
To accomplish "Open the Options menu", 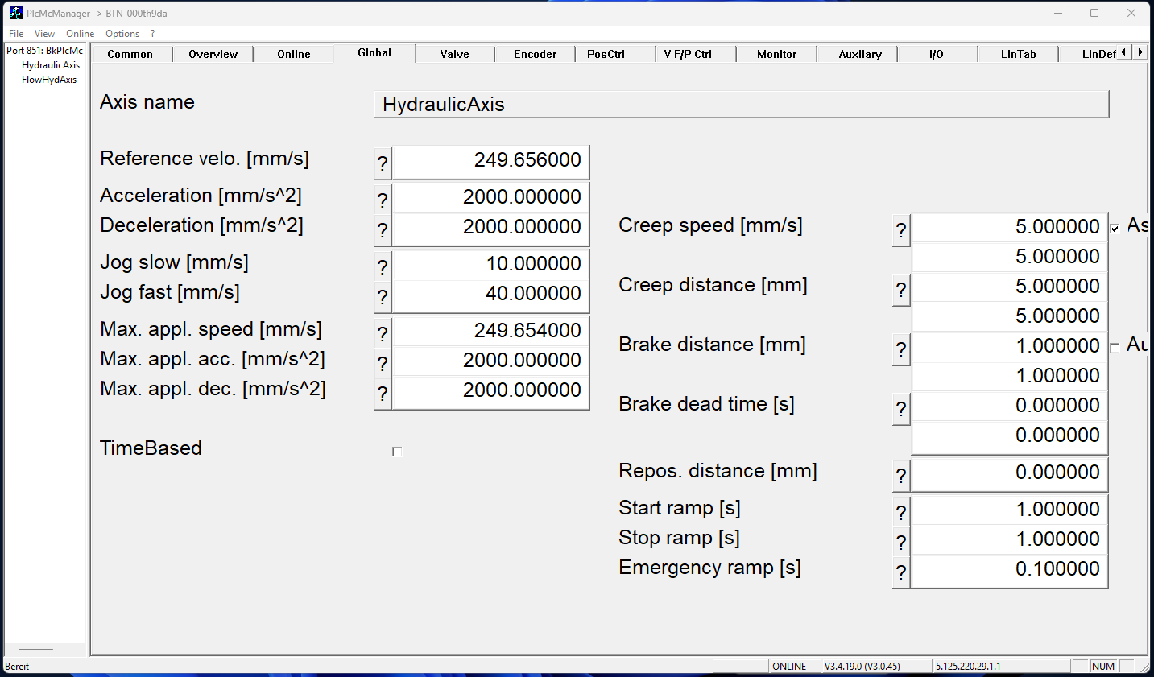I will (x=122, y=34).
